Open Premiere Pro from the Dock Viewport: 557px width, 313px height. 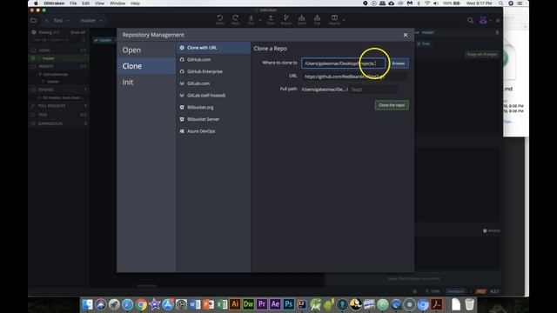[x=262, y=304]
